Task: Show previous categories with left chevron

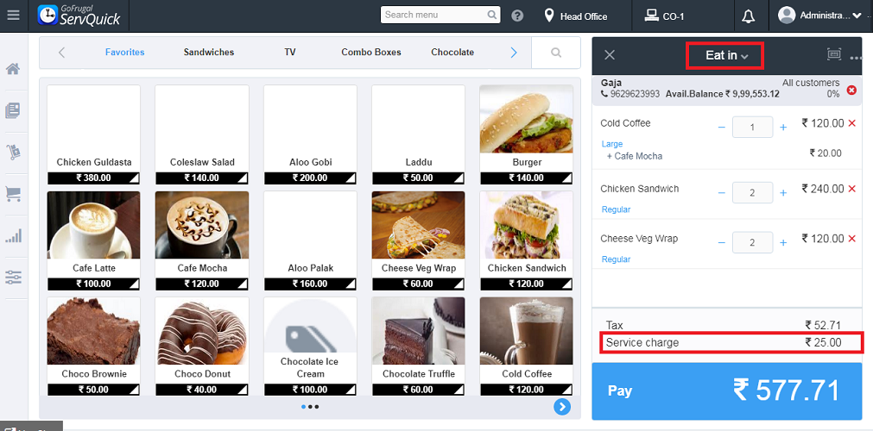Action: pyautogui.click(x=62, y=53)
